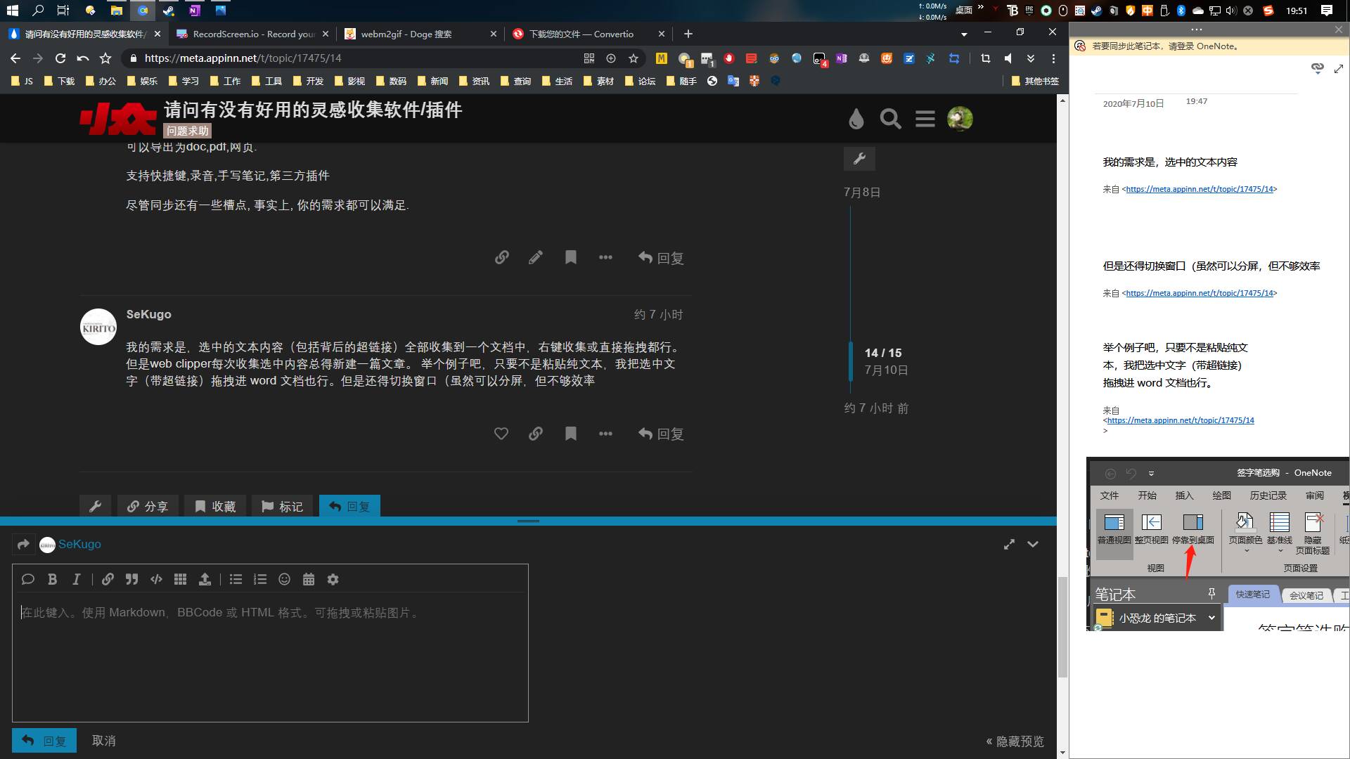Insert hyperlink using editor toolbar link icon
1350x759 pixels.
(108, 579)
